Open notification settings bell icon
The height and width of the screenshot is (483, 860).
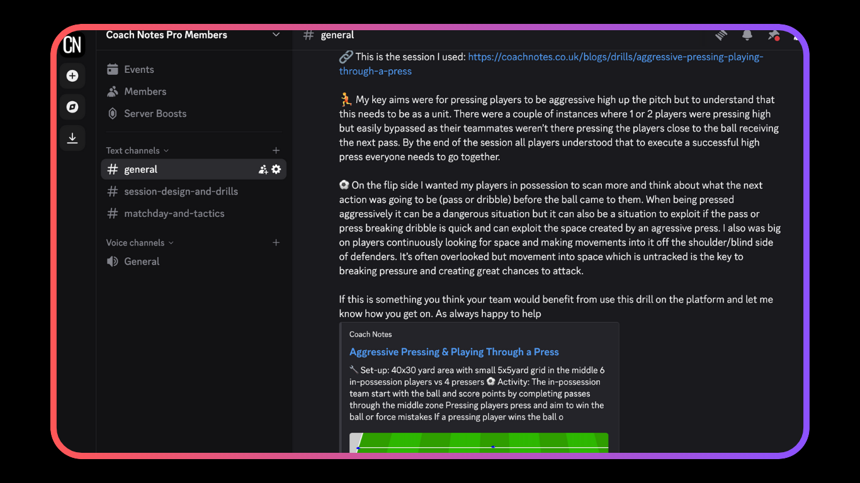coord(747,35)
